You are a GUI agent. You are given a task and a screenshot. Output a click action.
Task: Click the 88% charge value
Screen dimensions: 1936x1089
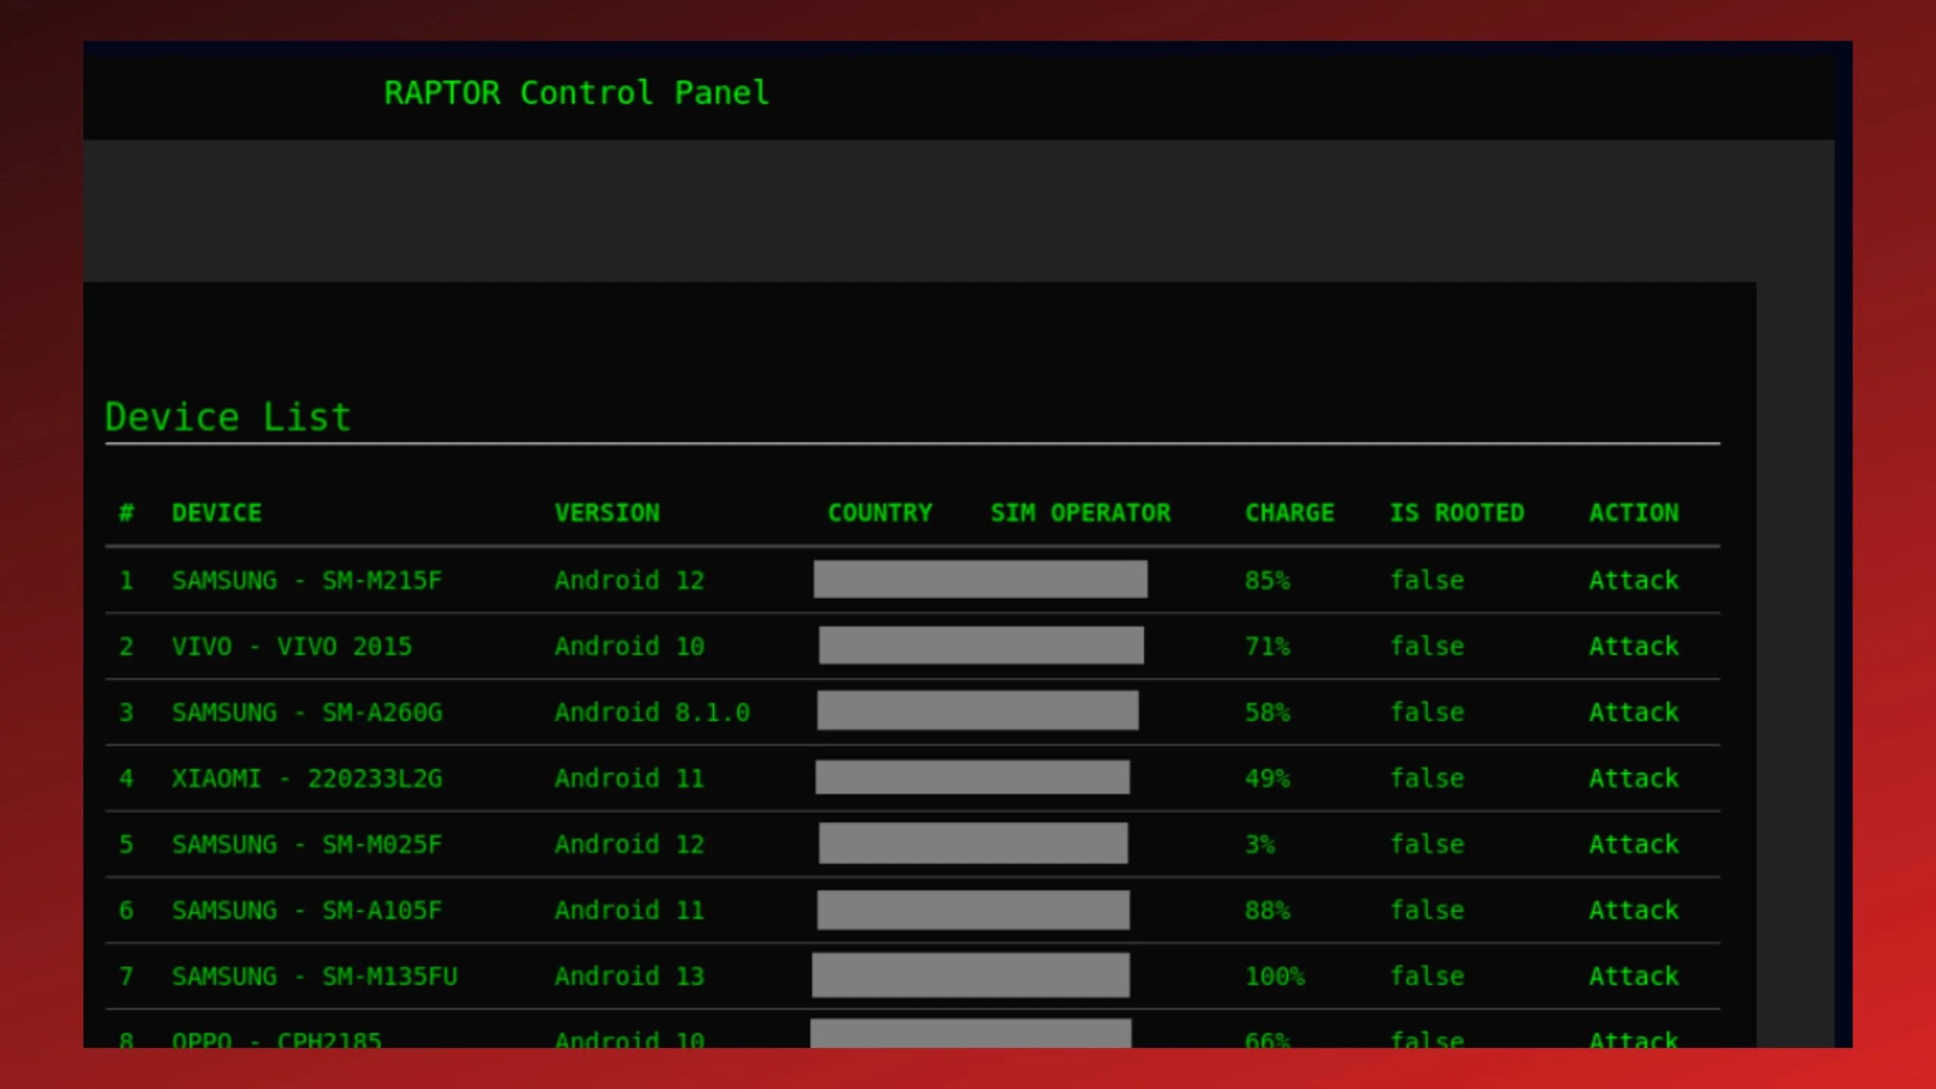[x=1267, y=910]
